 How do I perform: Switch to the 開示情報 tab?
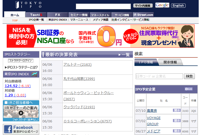click(170, 62)
